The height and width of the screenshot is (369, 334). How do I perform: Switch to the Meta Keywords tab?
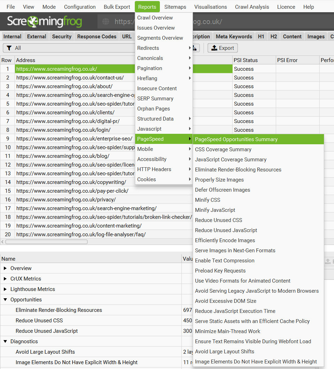(x=234, y=37)
